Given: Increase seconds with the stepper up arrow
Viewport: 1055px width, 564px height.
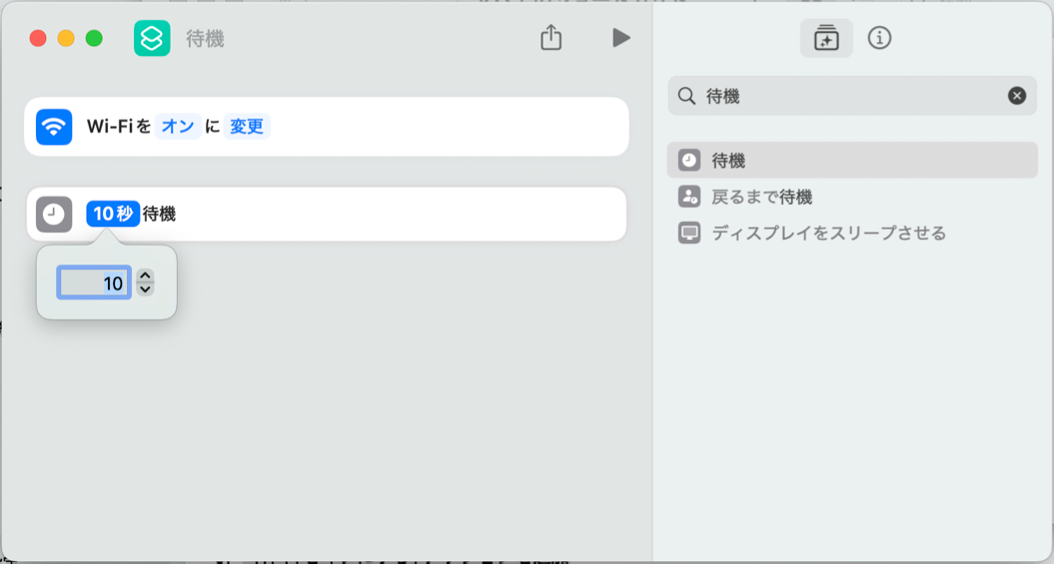Looking at the screenshot, I should click(145, 276).
